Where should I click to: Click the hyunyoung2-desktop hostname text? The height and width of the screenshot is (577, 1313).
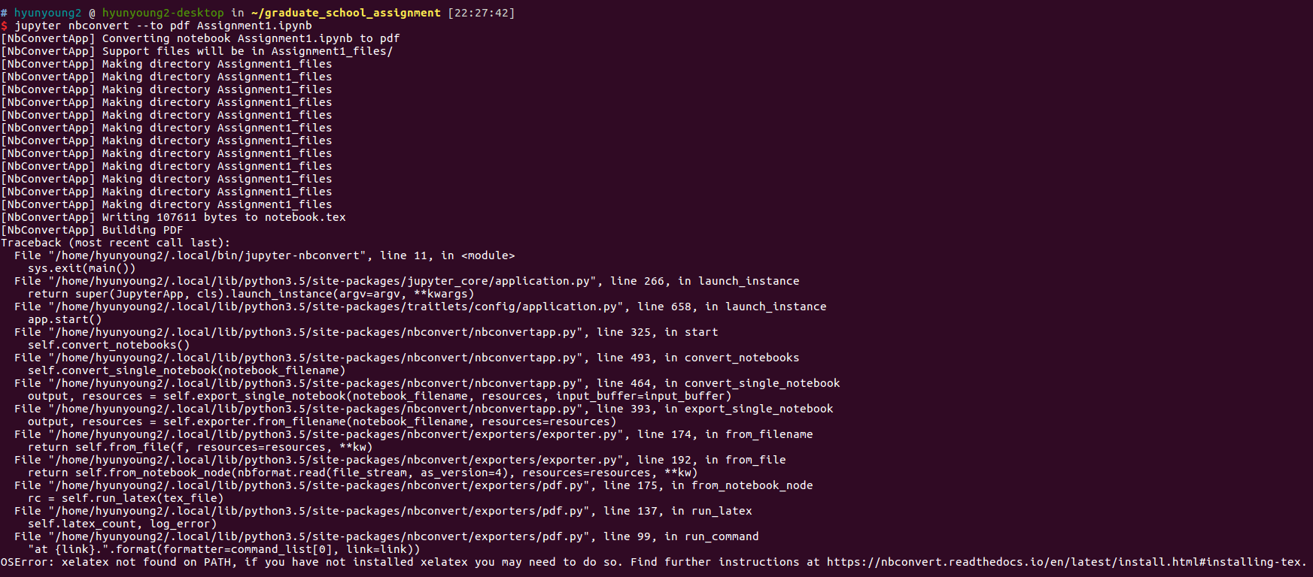tap(163, 13)
